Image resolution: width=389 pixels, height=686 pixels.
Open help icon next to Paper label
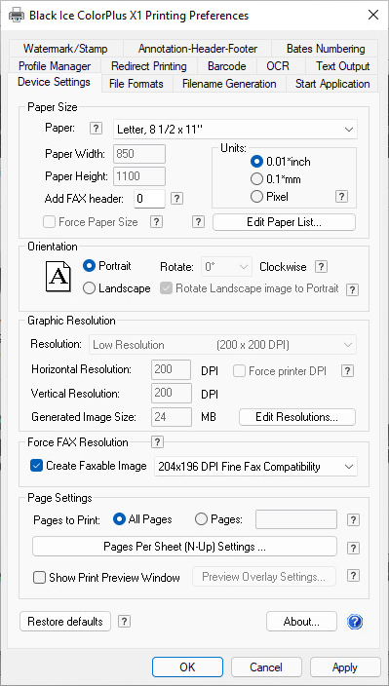(x=96, y=129)
